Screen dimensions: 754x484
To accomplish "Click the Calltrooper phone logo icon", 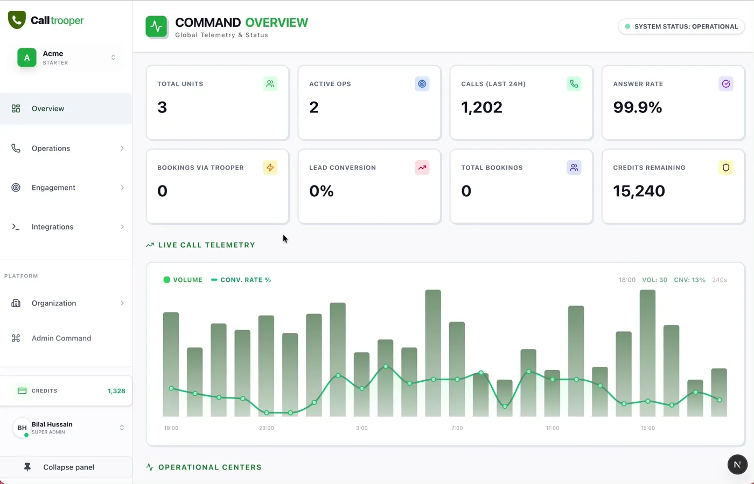I will 16,20.
